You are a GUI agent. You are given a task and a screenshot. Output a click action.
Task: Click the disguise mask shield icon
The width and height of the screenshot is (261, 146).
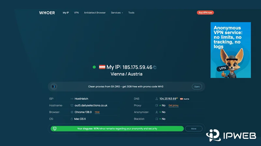[x=54, y=128]
